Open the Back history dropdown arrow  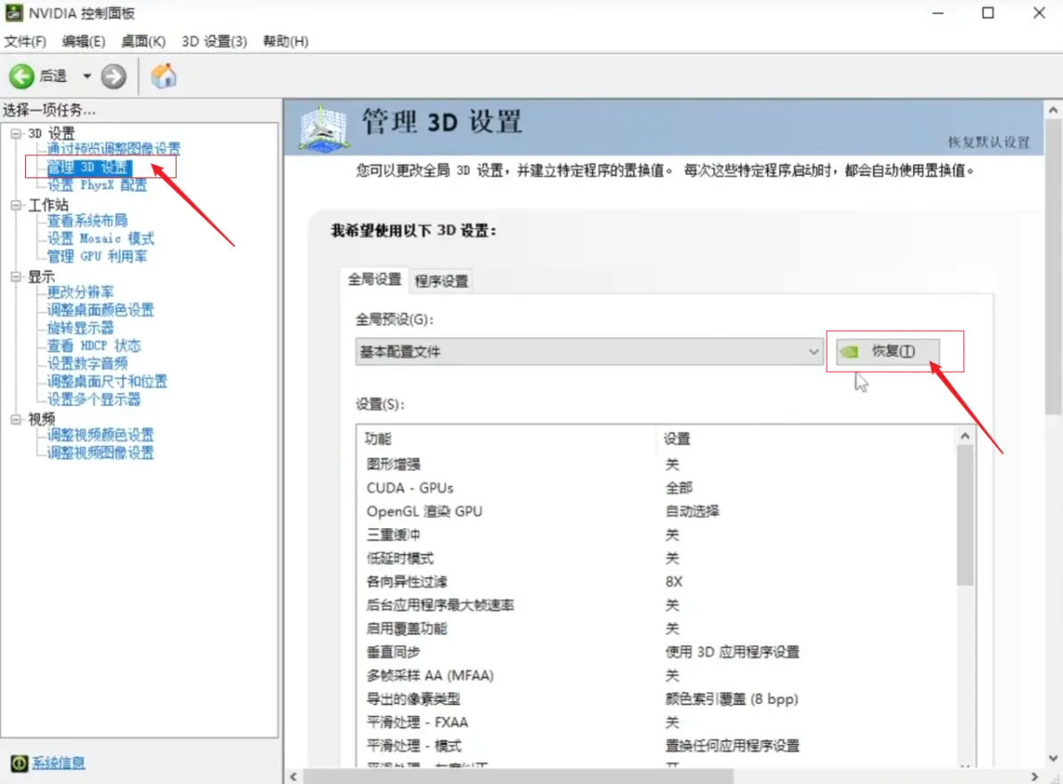click(x=87, y=76)
